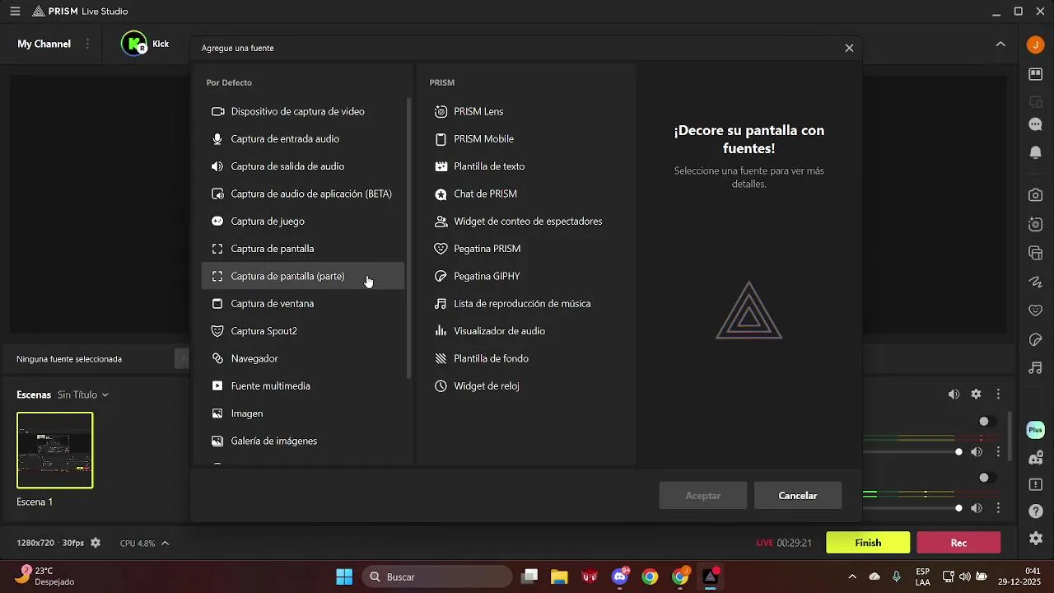Click the Kick channel logo
The image size is (1054, 593).
click(133, 44)
